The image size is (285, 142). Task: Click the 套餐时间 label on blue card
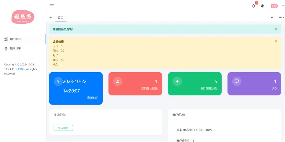[93, 98]
